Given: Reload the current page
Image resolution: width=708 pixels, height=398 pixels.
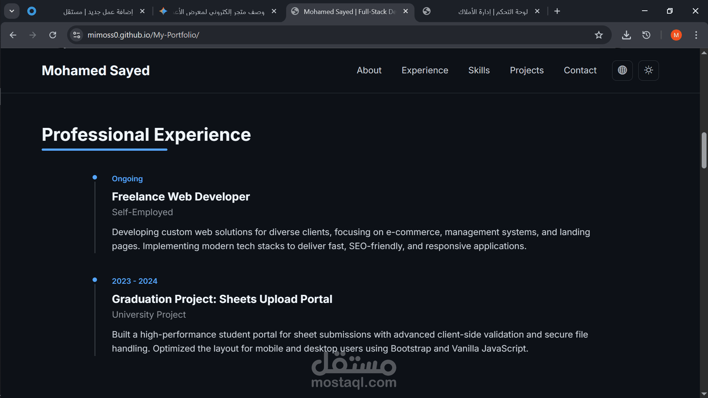Looking at the screenshot, I should (x=53, y=35).
